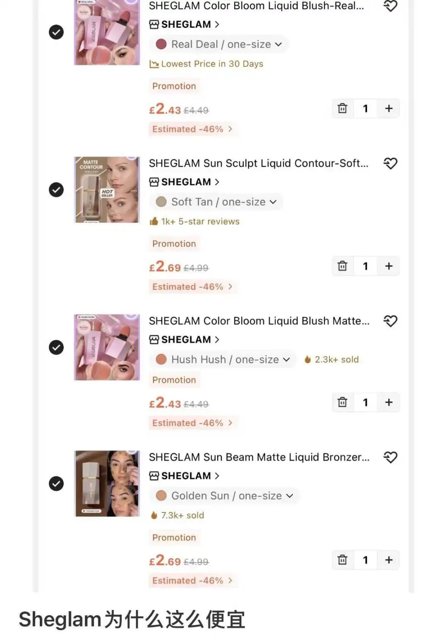This screenshot has height=643, width=447.
Task: View Estimated -46% details for the Hush Hush blush
Action: 192,423
